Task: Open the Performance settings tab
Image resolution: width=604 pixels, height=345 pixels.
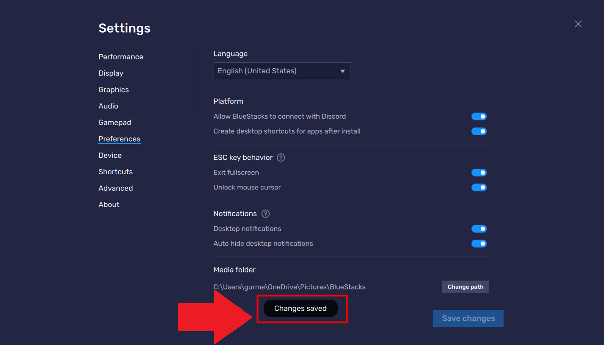Action: point(121,57)
